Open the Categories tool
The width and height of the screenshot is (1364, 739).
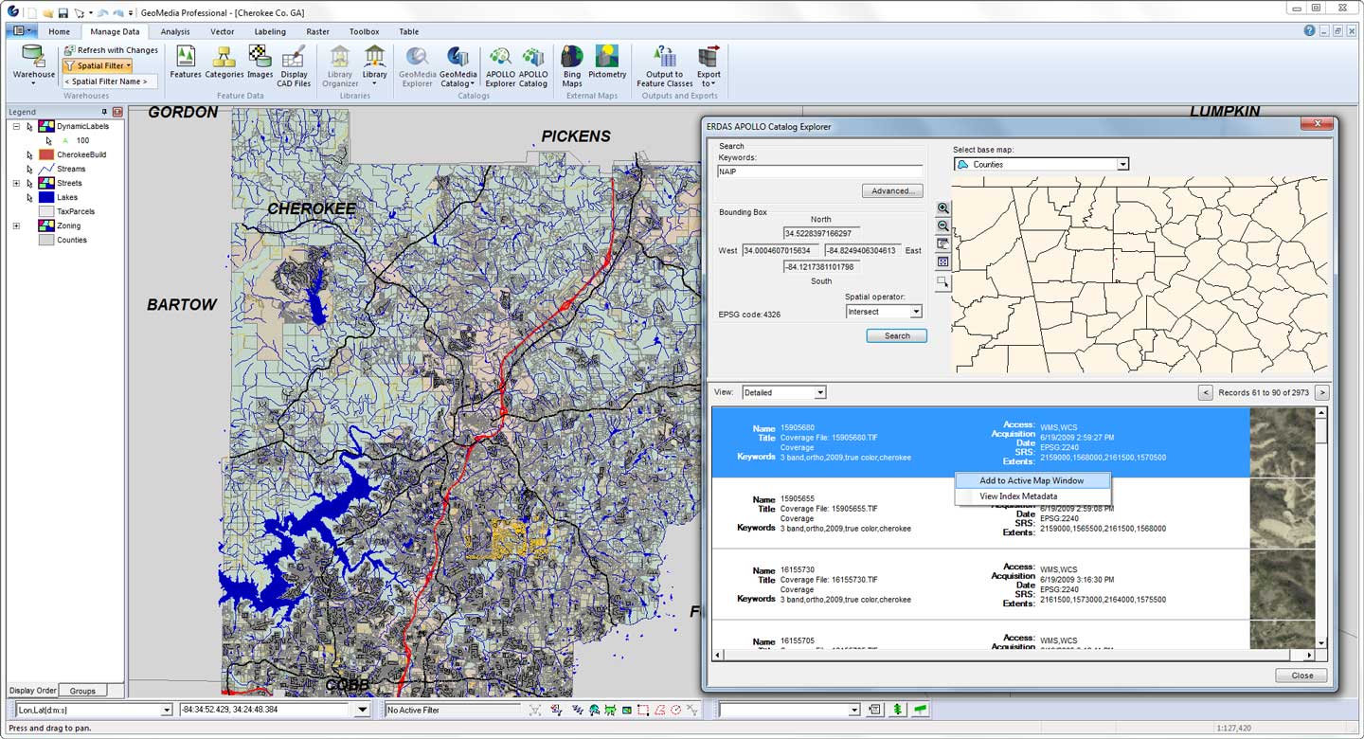point(224,63)
